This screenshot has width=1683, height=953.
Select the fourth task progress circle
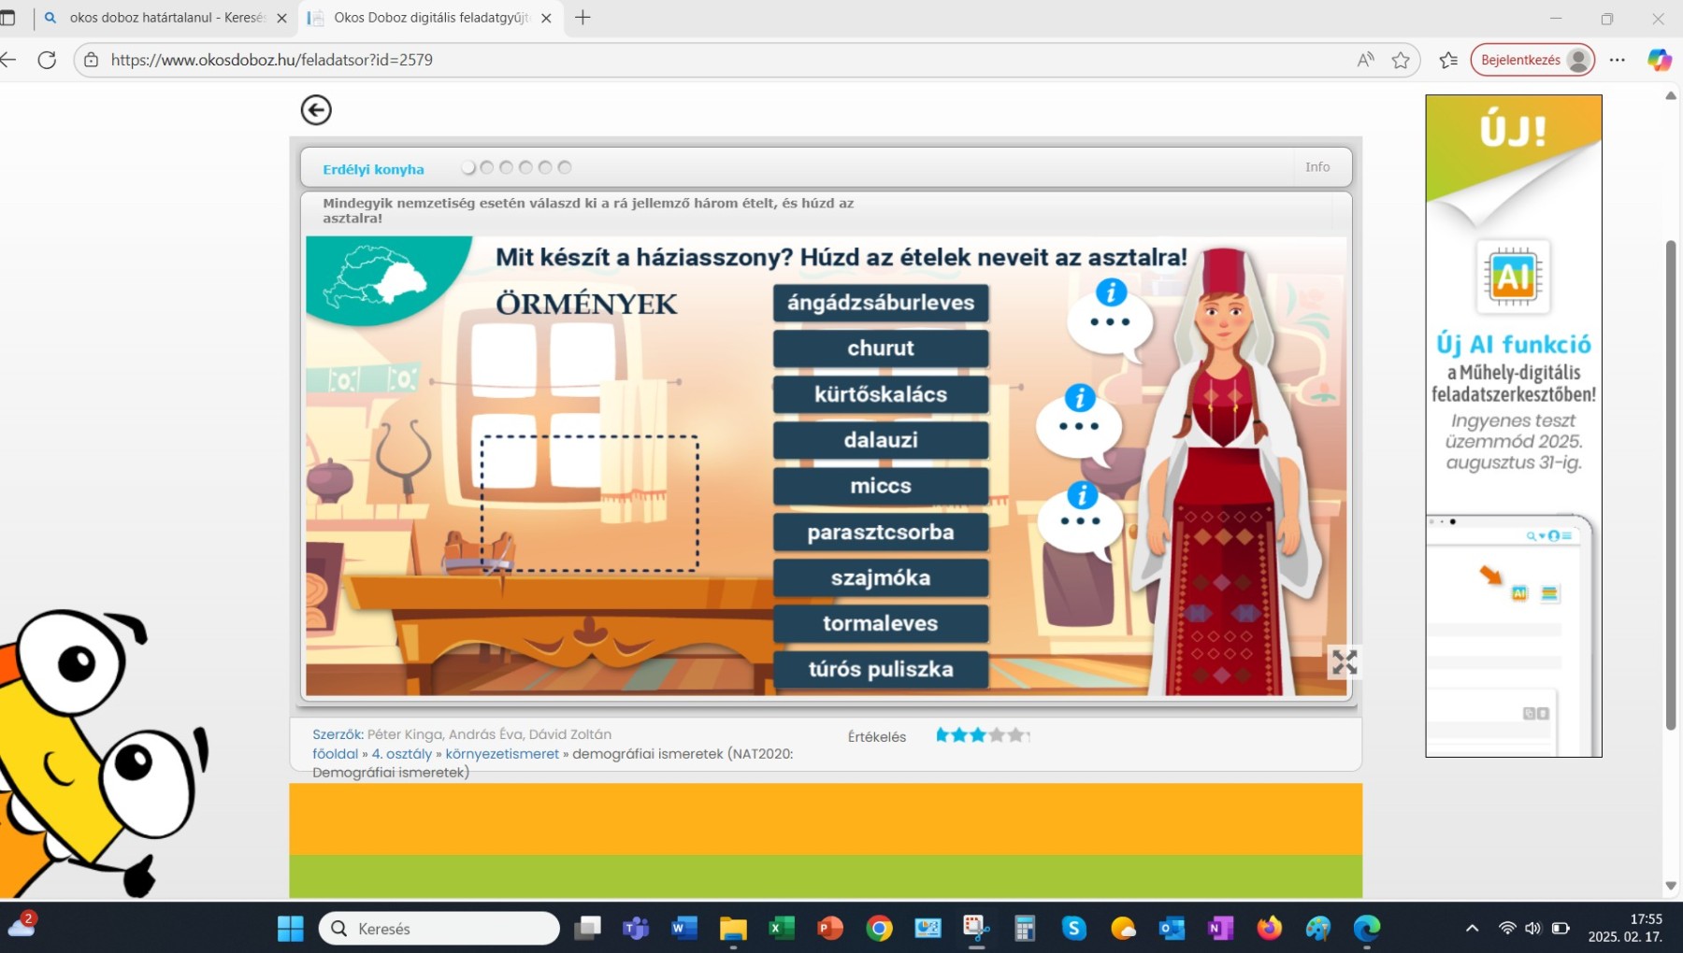pos(525,167)
